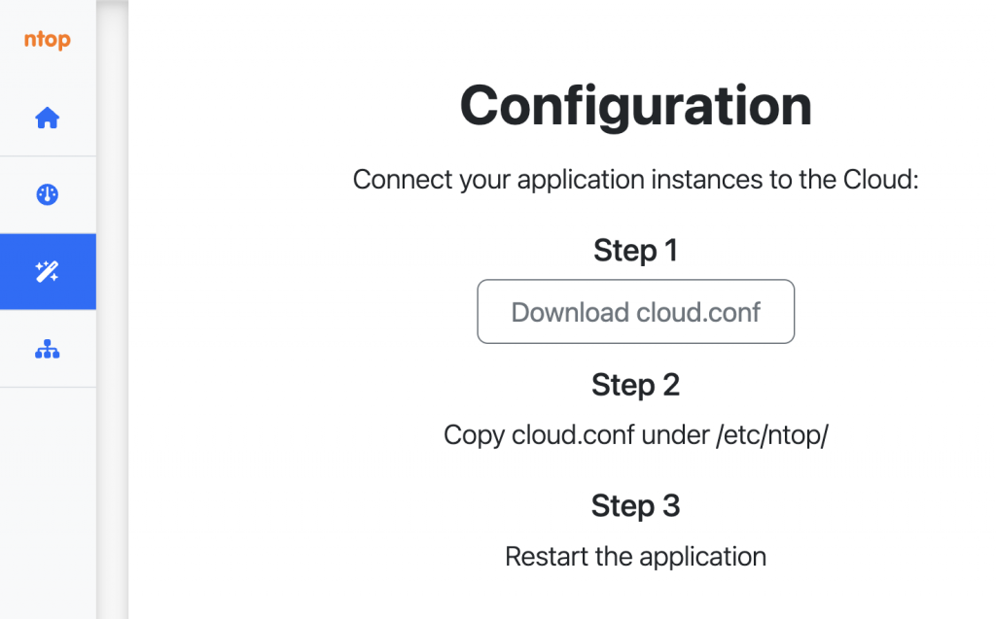996x619 pixels.
Task: Click the orange ntop logo
Action: point(47,40)
